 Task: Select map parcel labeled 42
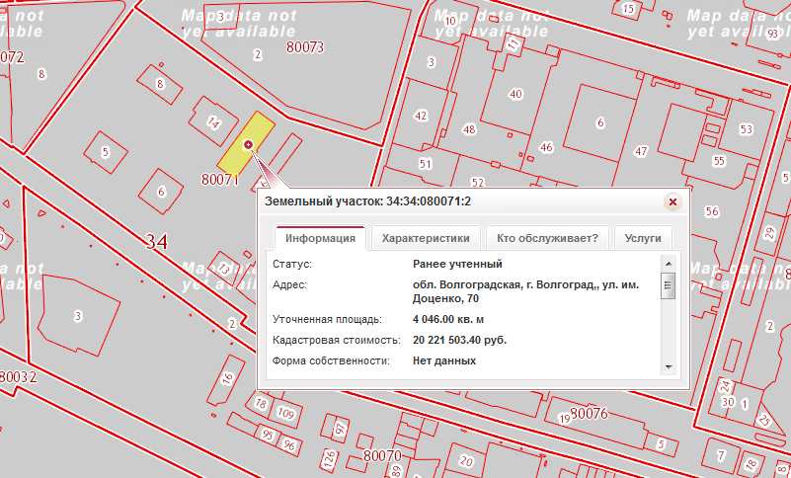421,116
